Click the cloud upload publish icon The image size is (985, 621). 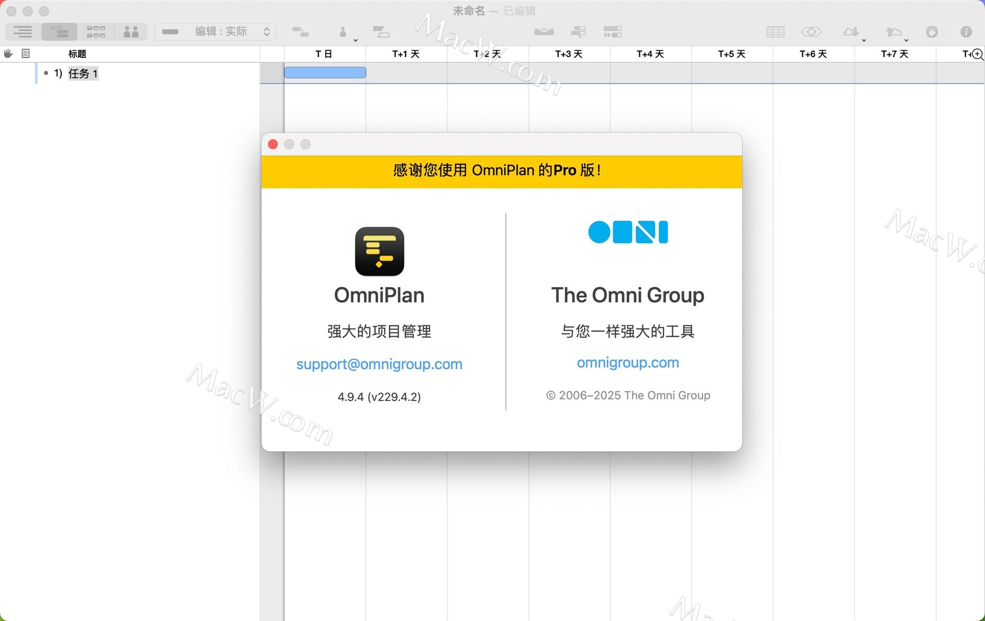pyautogui.click(x=894, y=32)
